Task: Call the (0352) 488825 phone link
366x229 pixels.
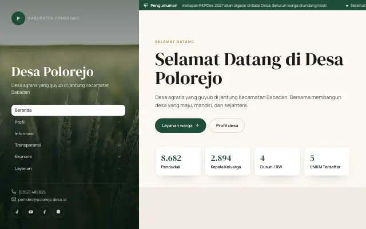Action: click(x=32, y=192)
